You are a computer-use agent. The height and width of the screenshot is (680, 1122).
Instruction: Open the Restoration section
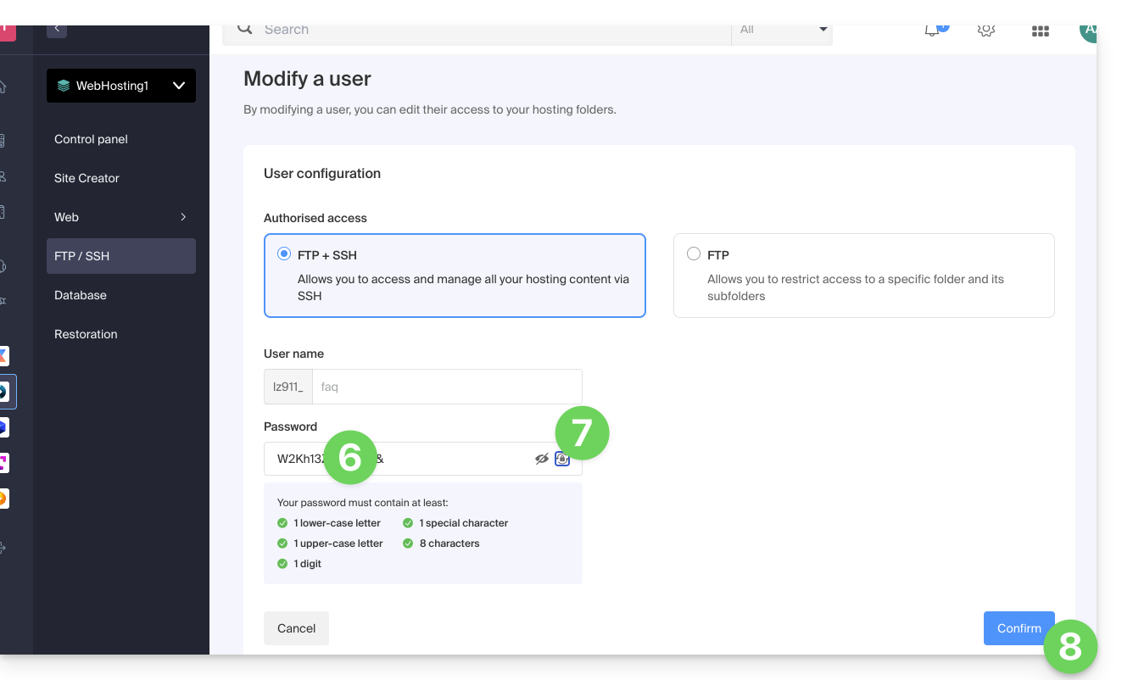pos(86,334)
